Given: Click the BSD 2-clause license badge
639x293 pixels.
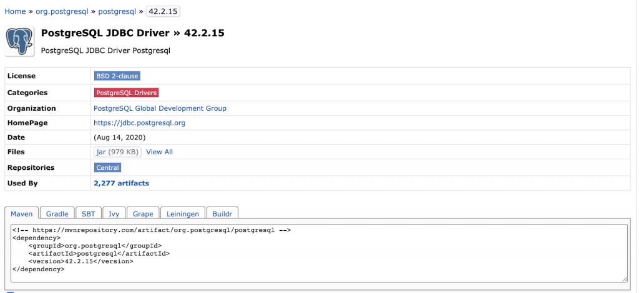Looking at the screenshot, I should point(117,76).
